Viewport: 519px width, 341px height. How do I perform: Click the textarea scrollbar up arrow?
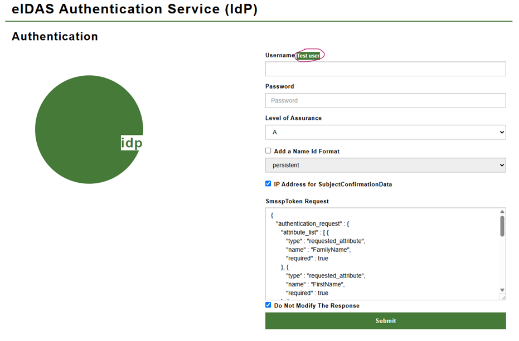click(x=502, y=212)
